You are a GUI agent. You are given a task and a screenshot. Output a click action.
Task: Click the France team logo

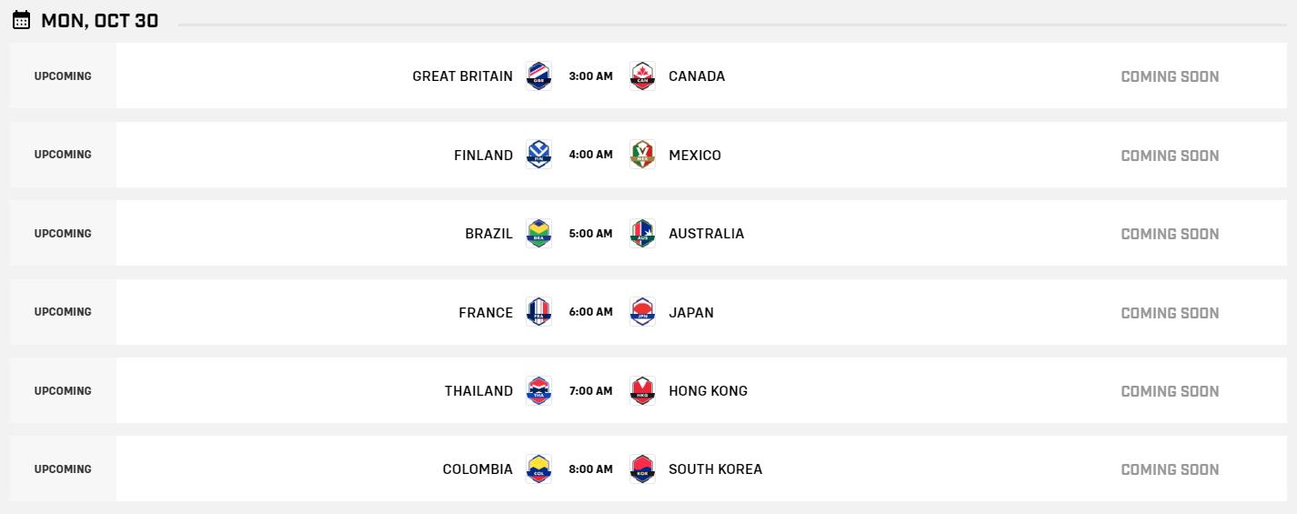tap(538, 312)
